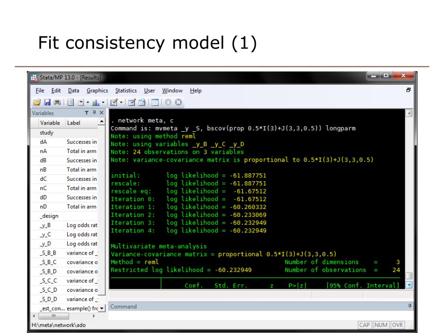Click the Viewer icon in toolbar
The height and width of the screenshot is (333, 444).
(81, 102)
